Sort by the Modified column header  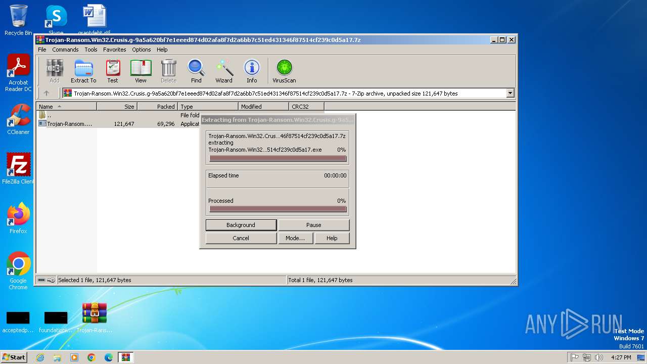pyautogui.click(x=263, y=107)
